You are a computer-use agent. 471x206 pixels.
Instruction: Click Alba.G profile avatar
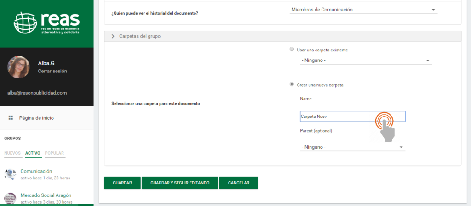(x=18, y=67)
